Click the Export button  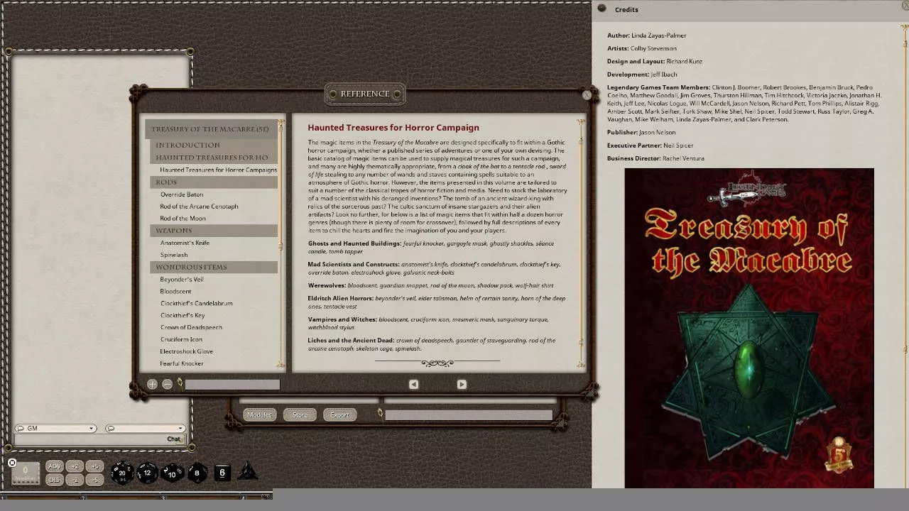pyautogui.click(x=339, y=414)
